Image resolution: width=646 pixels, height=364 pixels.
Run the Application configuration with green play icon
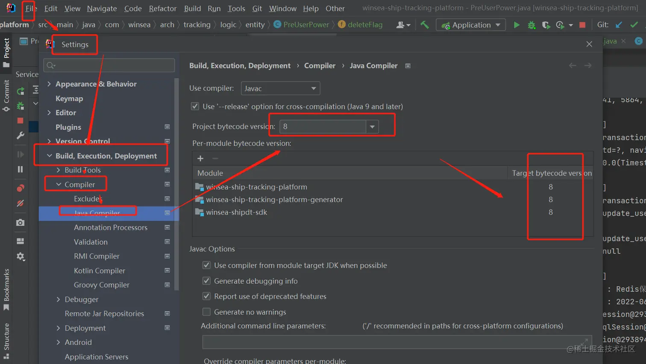pos(517,25)
